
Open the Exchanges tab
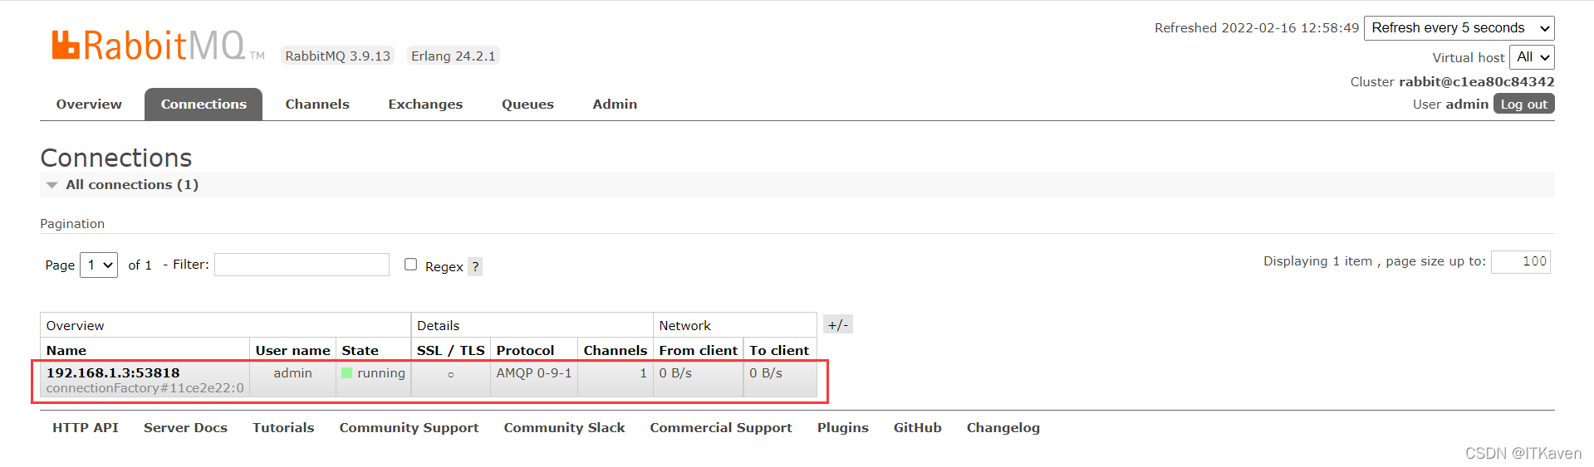pos(425,105)
